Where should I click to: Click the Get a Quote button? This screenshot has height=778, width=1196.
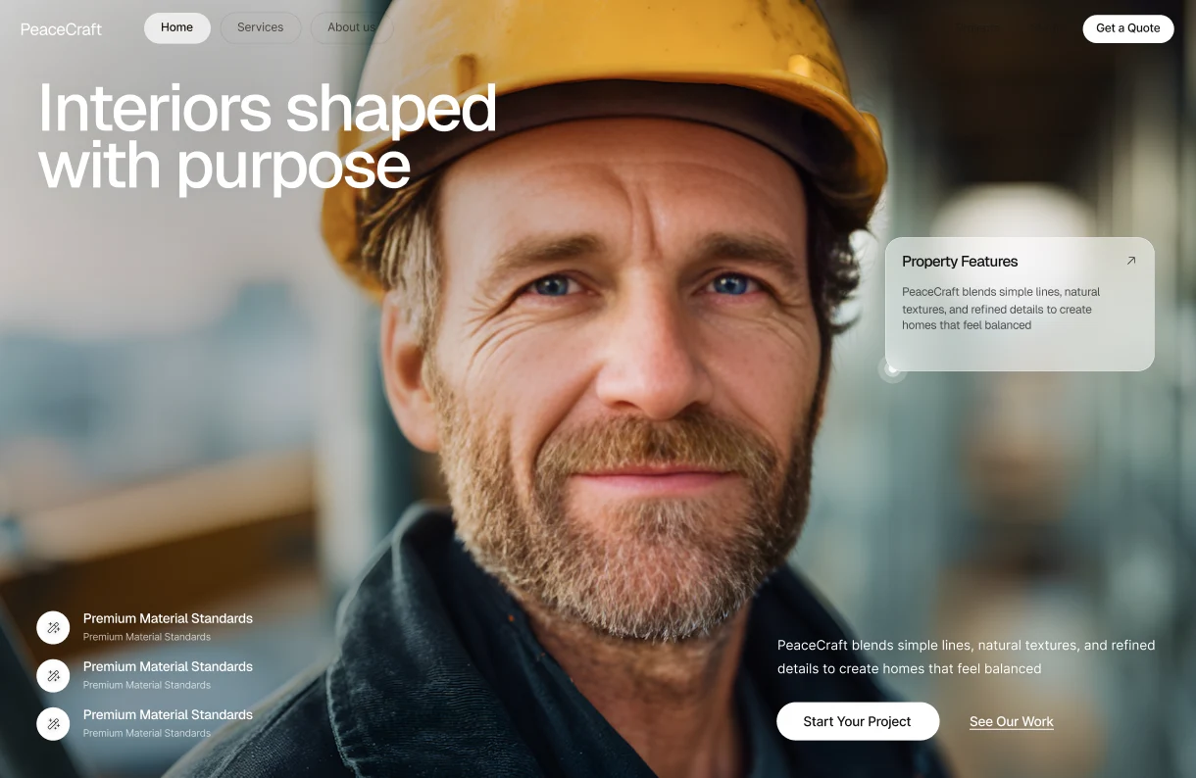tap(1127, 28)
